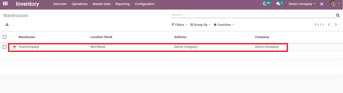Screen dimensions: 343x93
Task: Click the Company column cell Demo Company
Action: [x=267, y=47]
